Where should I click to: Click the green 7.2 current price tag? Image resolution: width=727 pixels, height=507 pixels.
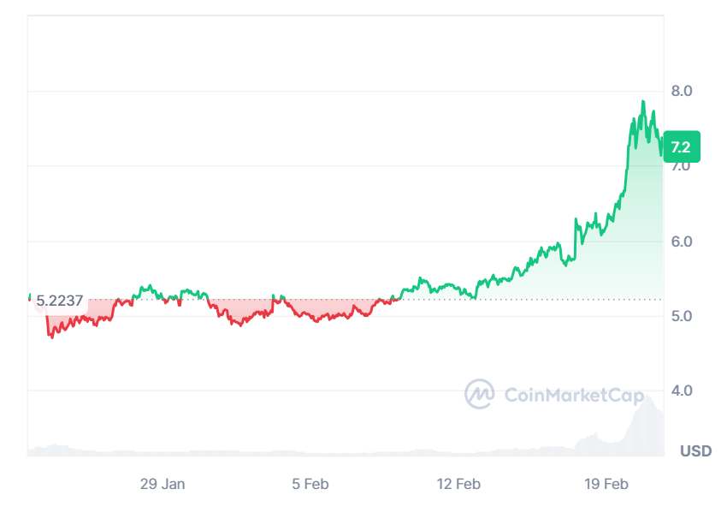682,146
